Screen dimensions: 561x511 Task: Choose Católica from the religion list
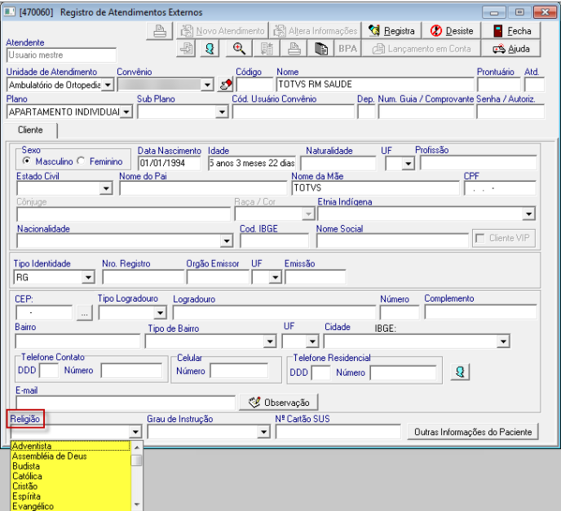click(x=71, y=476)
